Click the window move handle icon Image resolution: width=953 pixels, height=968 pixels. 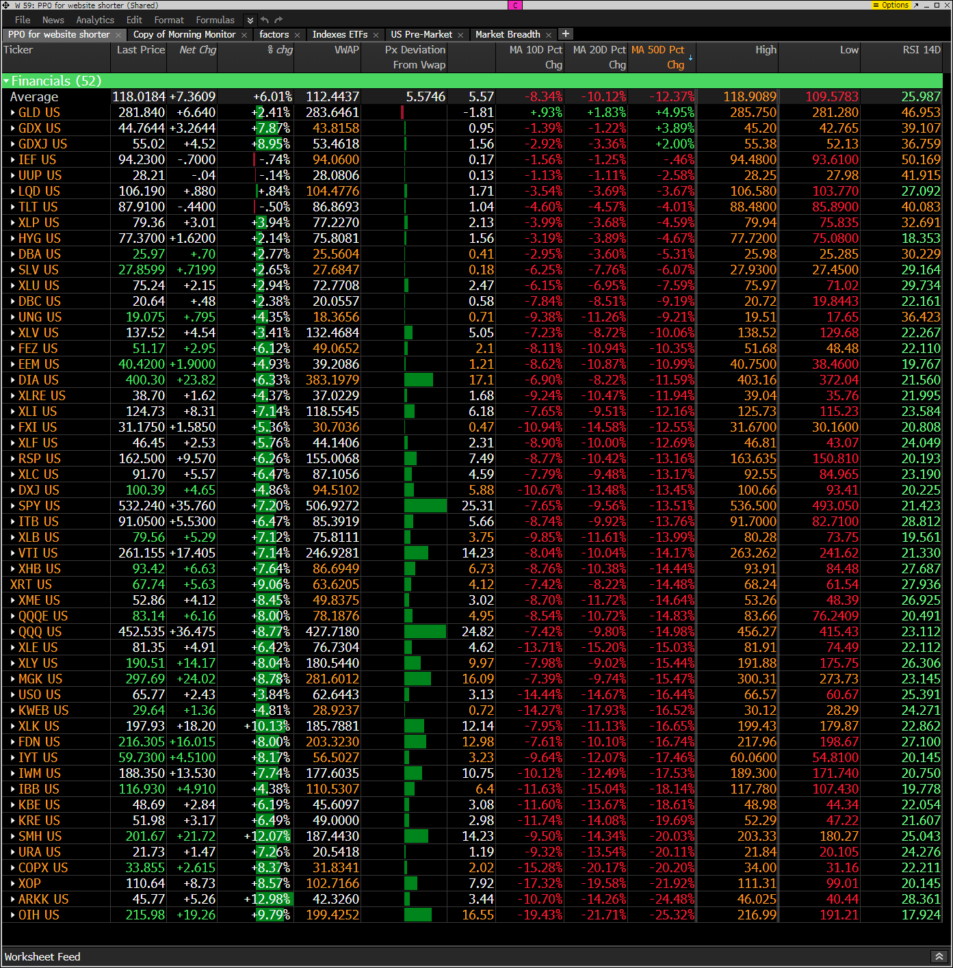point(6,5)
